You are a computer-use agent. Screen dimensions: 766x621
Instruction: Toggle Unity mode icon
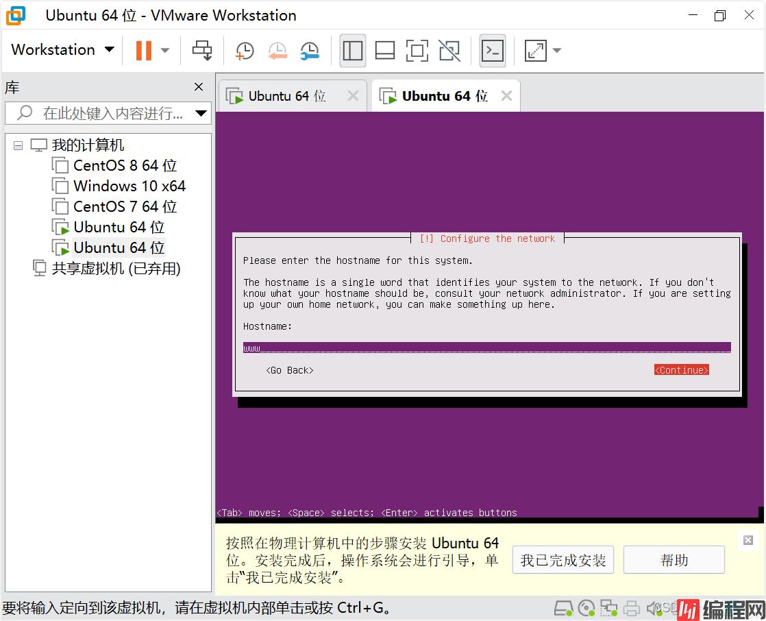[449, 50]
